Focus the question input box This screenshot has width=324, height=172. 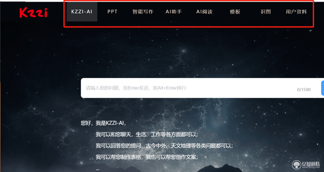click(200, 88)
